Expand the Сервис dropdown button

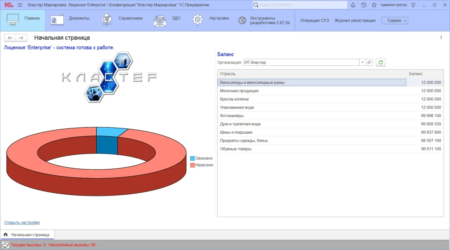tap(394, 21)
